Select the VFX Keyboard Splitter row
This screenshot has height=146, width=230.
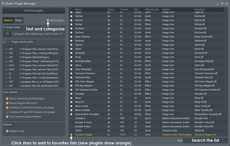146,90
